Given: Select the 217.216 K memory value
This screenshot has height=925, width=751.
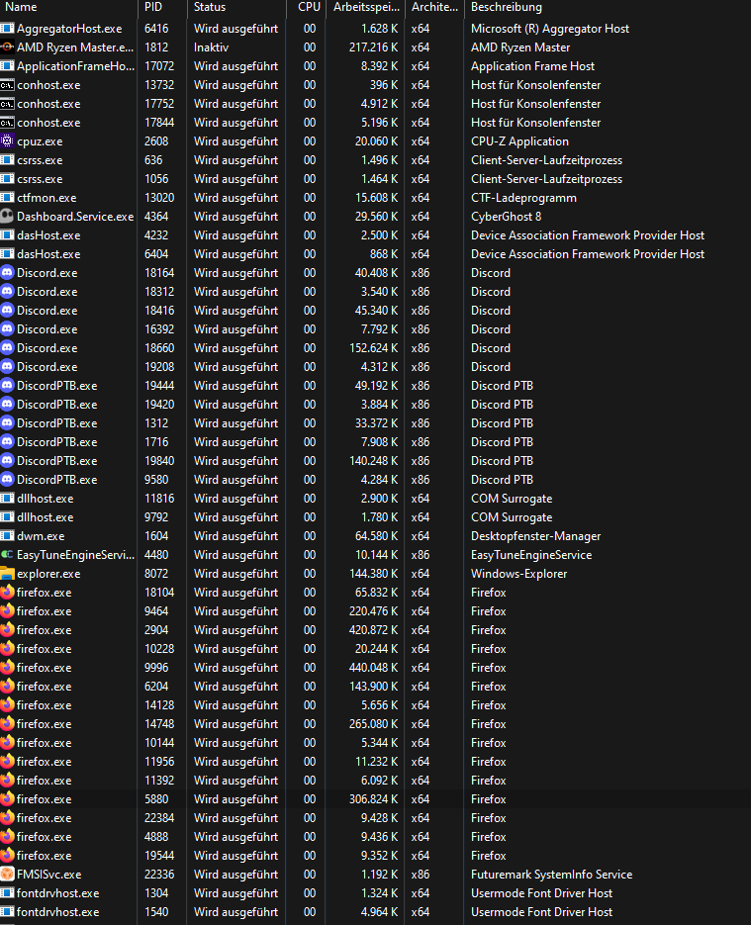Looking at the screenshot, I should (x=373, y=47).
